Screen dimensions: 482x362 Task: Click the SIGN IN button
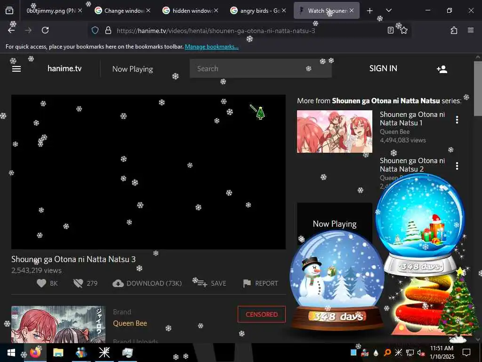point(383,68)
